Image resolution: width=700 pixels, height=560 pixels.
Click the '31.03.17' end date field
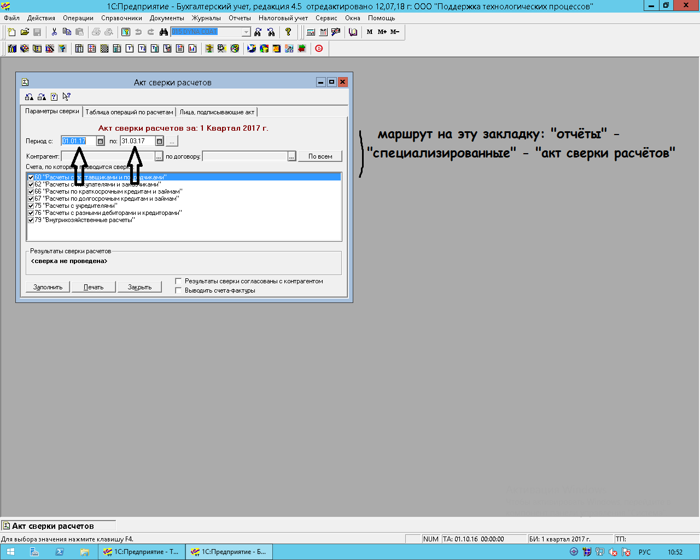(x=137, y=141)
